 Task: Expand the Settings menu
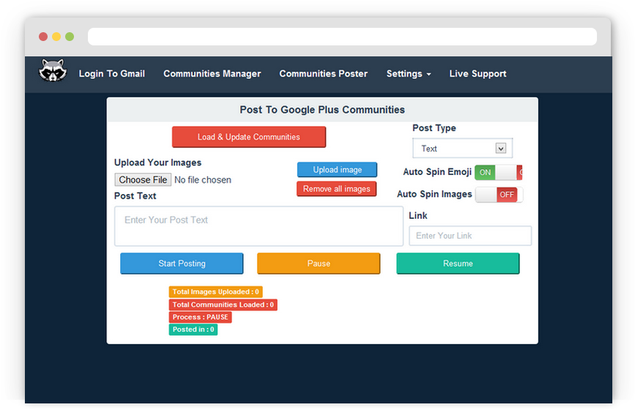point(408,74)
